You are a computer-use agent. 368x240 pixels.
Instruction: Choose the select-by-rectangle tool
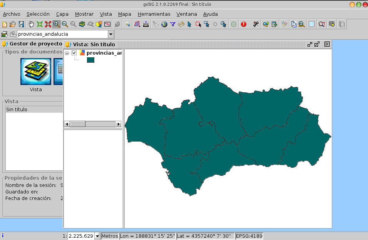[207, 24]
